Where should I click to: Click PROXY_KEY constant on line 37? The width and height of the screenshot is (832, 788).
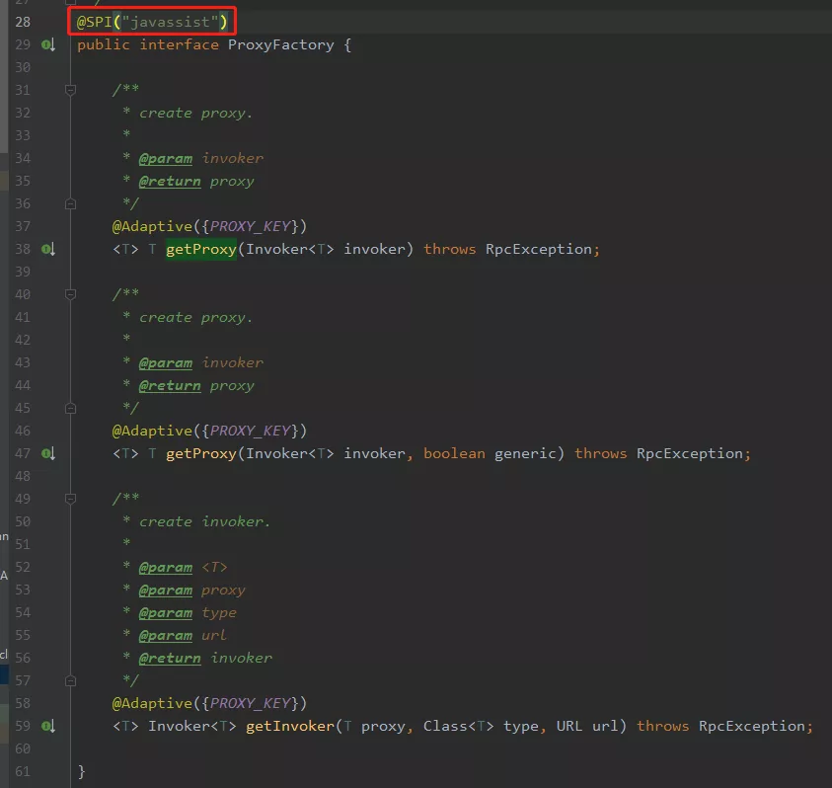point(251,227)
